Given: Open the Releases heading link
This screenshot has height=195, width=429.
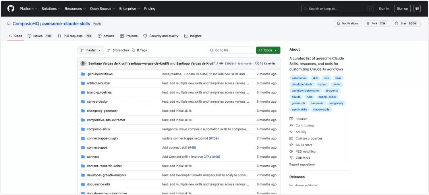Looking at the screenshot, I should (x=297, y=177).
